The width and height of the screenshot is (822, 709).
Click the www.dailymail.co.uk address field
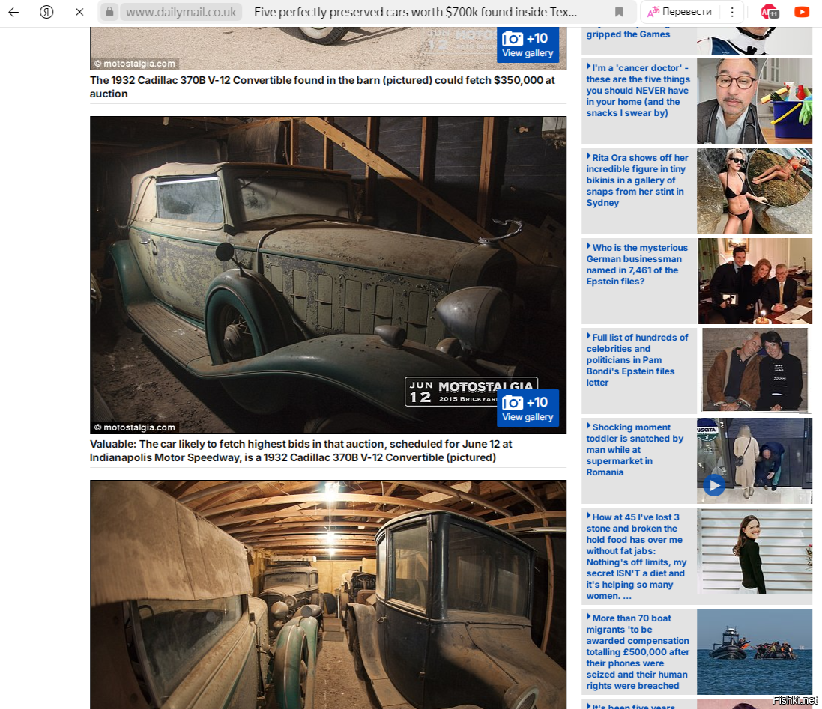181,12
